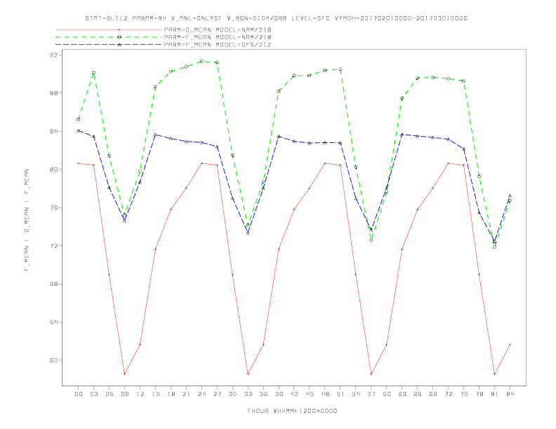This screenshot has height=429, width=556.
Task: Click x-axis forecast hour label 48
Action: pyautogui.click(x=325, y=394)
